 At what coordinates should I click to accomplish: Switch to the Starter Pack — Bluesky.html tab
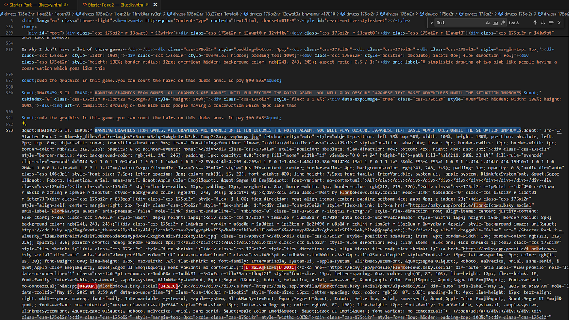(x=35, y=5)
